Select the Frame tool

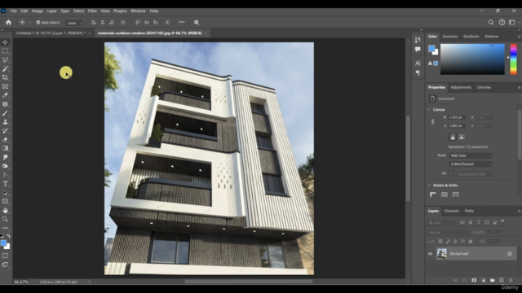point(5,87)
